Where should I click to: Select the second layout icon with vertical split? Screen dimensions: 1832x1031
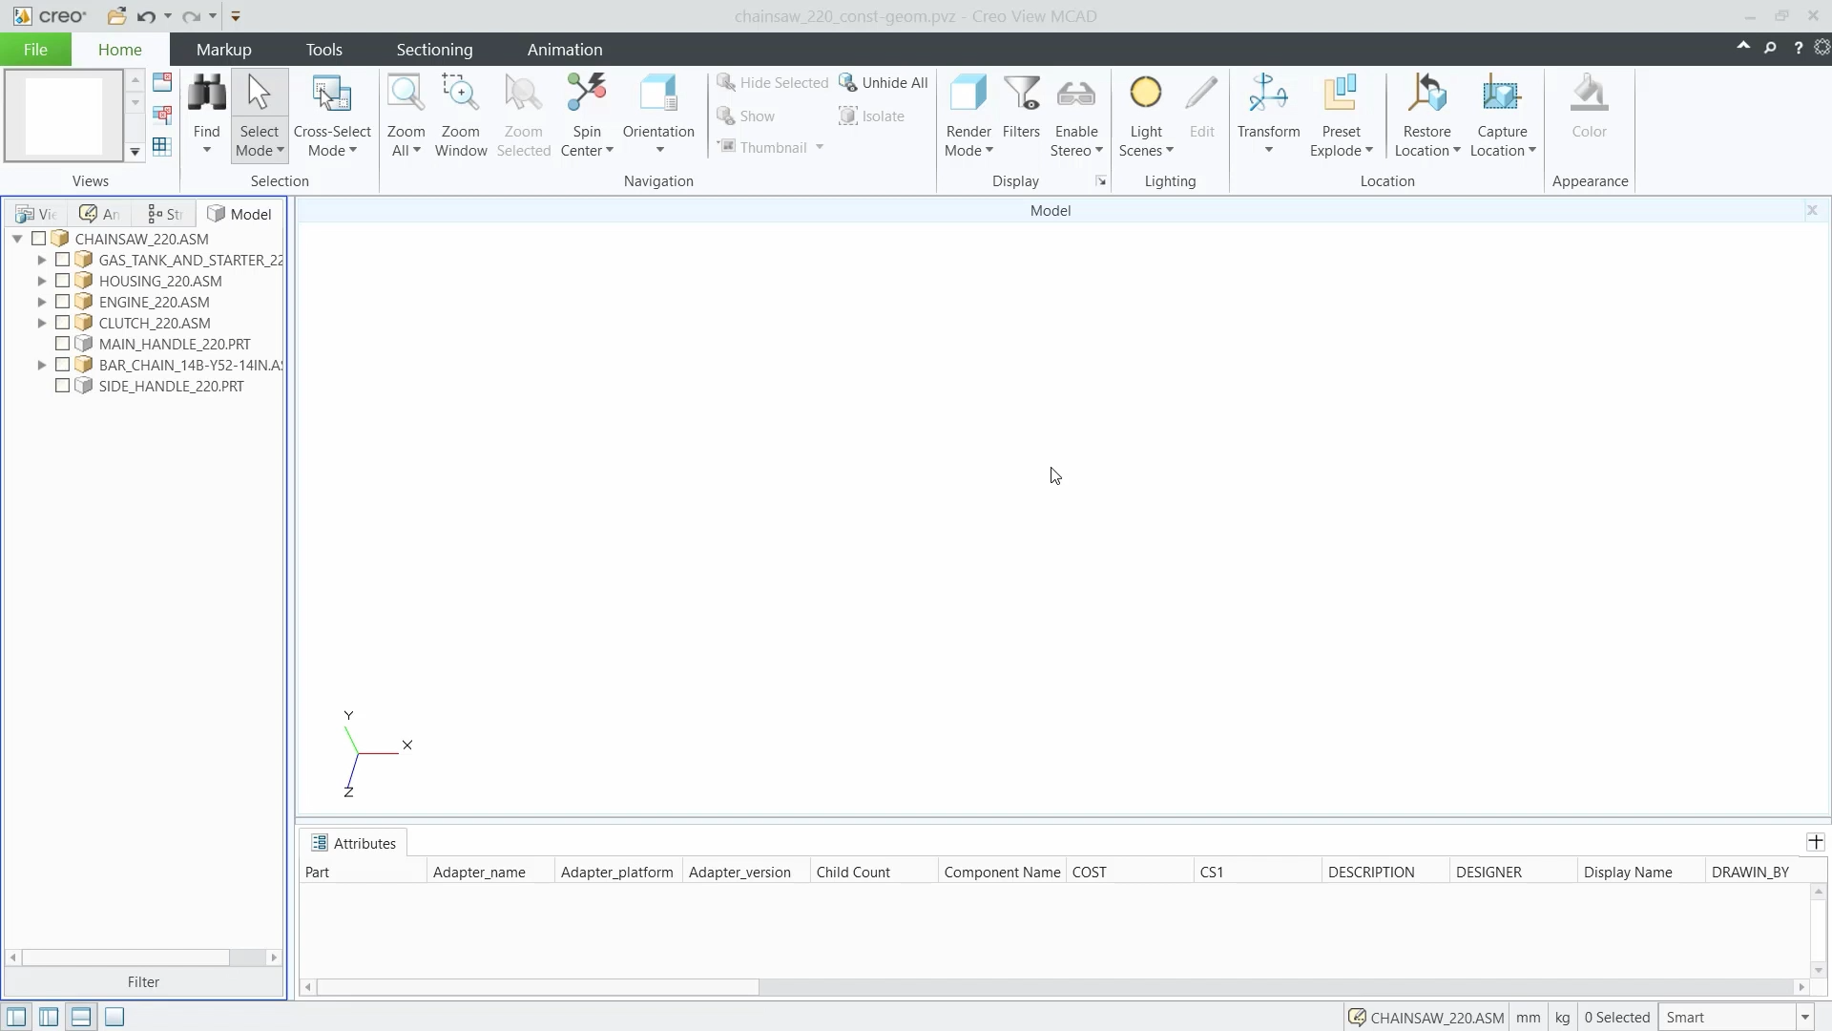pos(49,1018)
